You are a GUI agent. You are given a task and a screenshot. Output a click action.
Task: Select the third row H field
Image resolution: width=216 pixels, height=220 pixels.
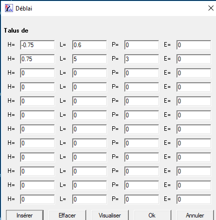(37, 73)
